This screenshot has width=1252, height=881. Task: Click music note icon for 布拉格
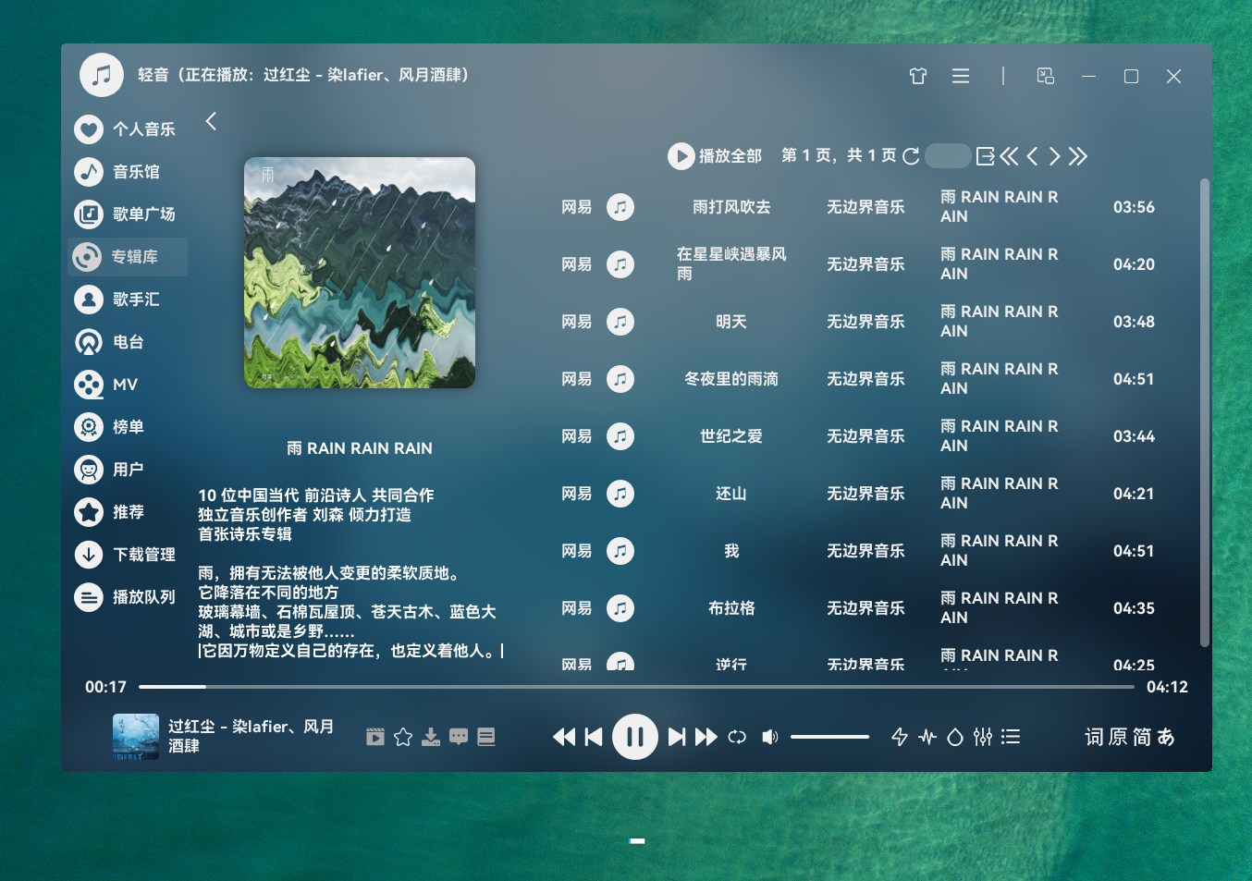(x=620, y=608)
